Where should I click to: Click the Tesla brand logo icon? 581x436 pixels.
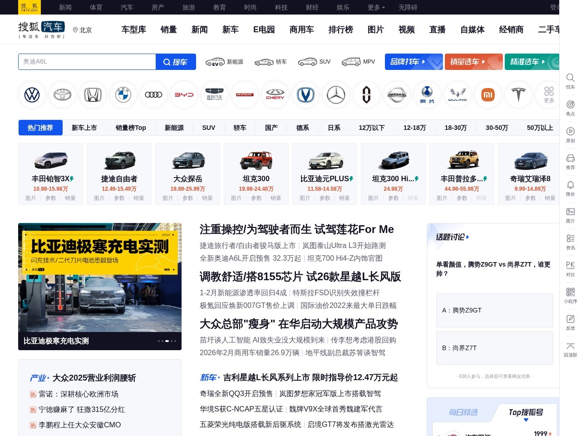point(518,94)
